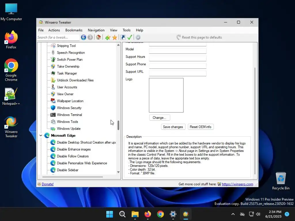This screenshot has width=295, height=221.
Task: Click the Task Manager icon in tree
Action: 53,73
